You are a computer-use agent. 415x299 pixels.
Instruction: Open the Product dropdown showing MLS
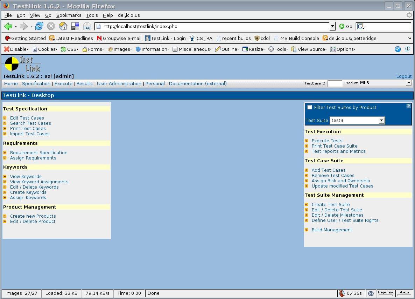385,83
